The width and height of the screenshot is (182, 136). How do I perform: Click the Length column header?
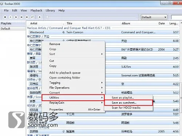click(x=174, y=23)
